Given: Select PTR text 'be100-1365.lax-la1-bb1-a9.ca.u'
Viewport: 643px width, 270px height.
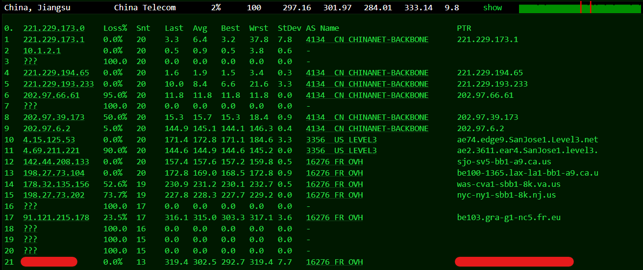Looking at the screenshot, I should coord(528,173).
